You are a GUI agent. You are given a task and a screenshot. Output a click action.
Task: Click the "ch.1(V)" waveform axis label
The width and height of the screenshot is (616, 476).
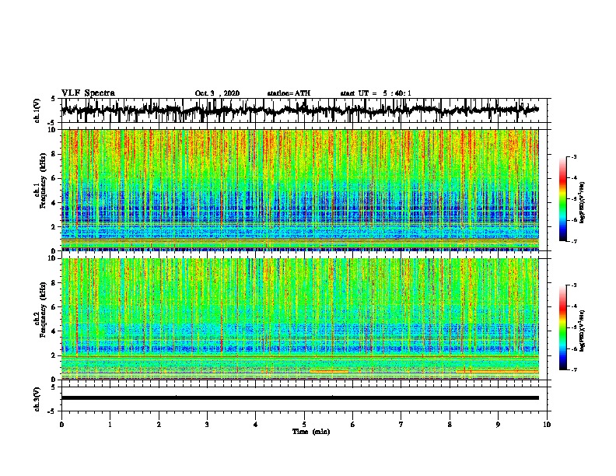coord(37,110)
